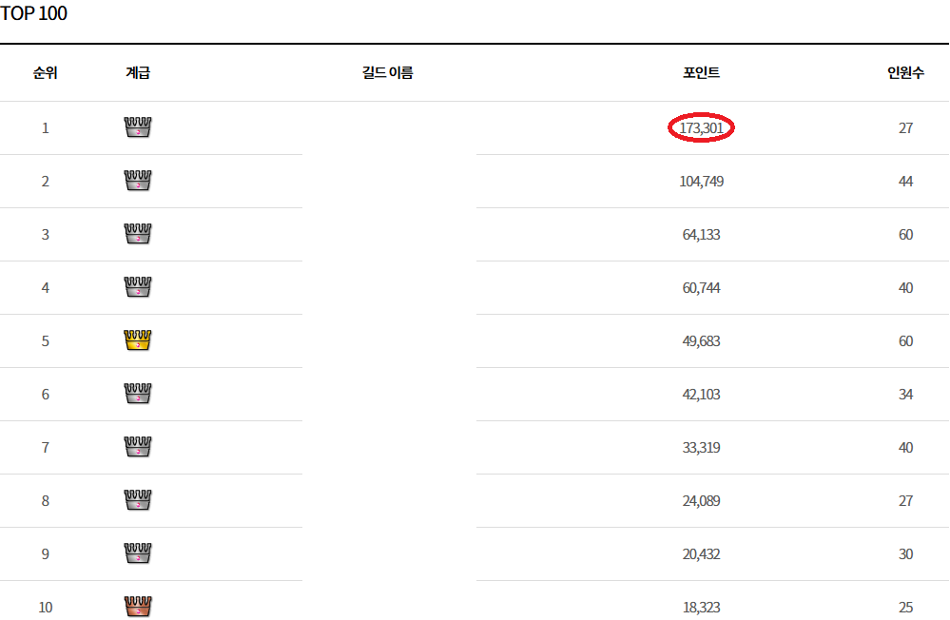Image resolution: width=950 pixels, height=620 pixels.
Task: Click the rank 3 guild crown icon
Action: coord(138,234)
